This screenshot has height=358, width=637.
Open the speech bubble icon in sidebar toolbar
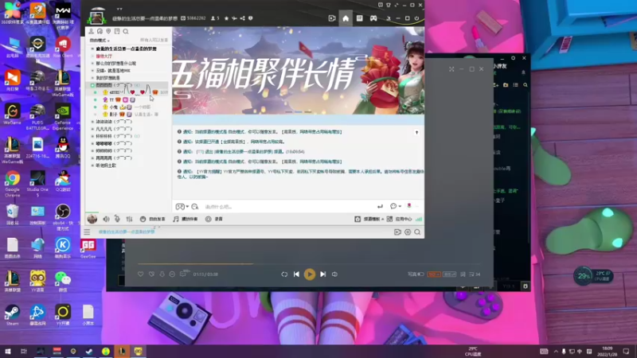point(100,31)
